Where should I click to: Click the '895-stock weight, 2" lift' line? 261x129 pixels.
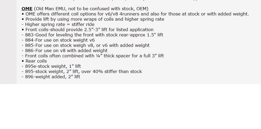coord(82,71)
